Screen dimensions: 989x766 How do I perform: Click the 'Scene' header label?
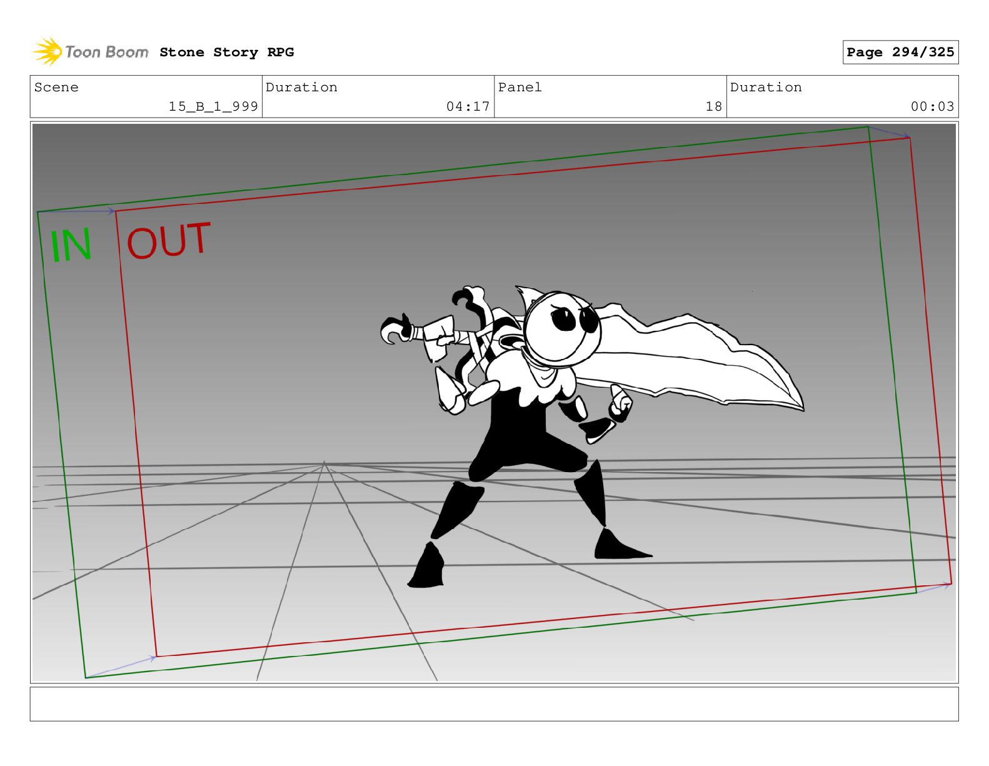(56, 88)
